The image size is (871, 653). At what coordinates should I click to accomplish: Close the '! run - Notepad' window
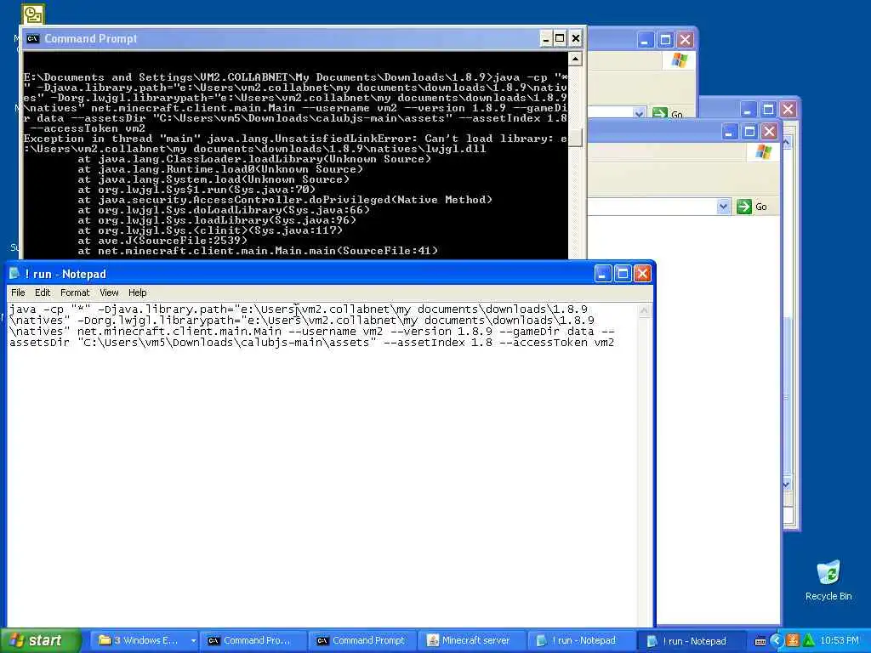[643, 274]
